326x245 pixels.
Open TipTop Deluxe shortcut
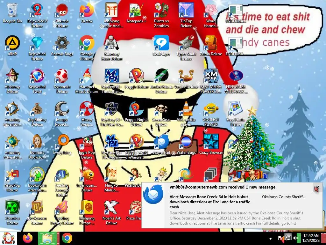tap(186, 15)
